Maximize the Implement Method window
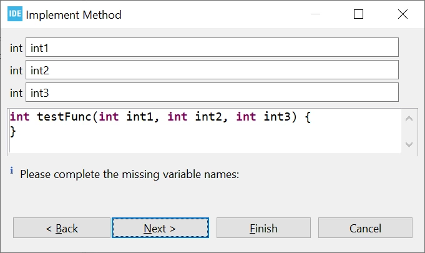The image size is (425, 253). coord(358,14)
